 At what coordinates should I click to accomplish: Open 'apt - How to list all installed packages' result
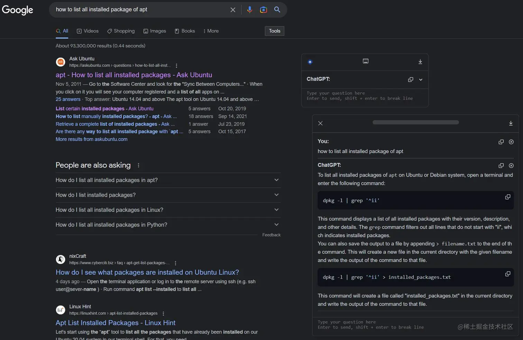pos(134,75)
